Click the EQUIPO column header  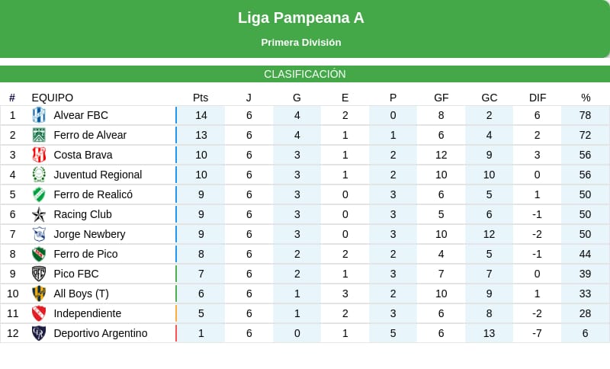point(53,98)
